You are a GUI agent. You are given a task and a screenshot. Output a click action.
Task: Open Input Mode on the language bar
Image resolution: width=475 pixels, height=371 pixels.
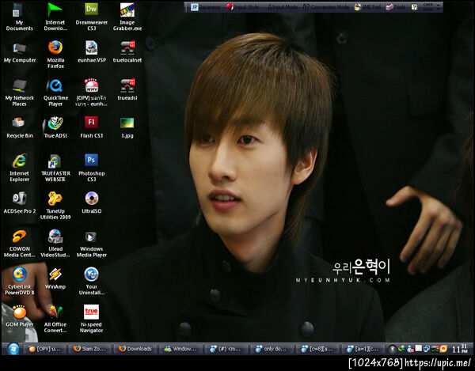point(282,7)
